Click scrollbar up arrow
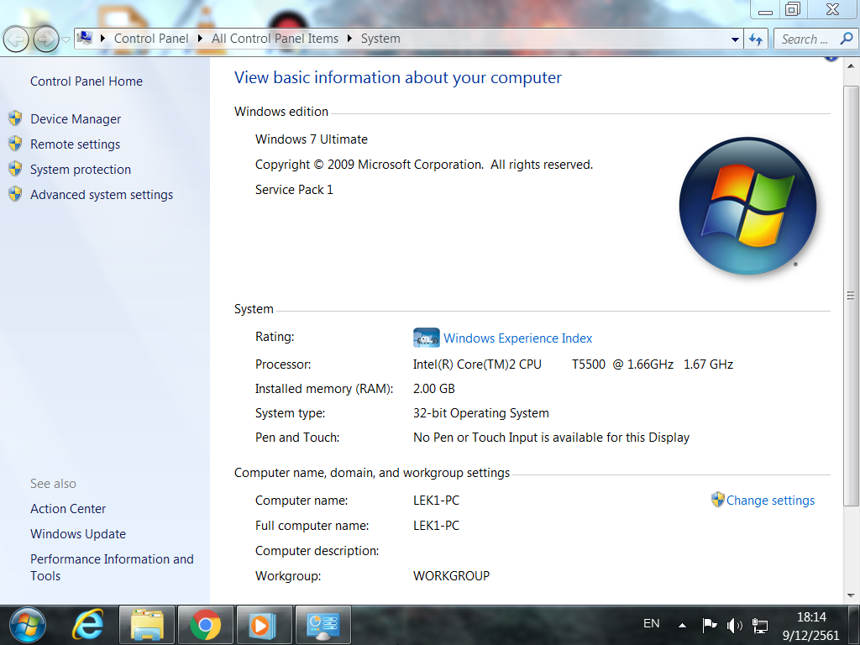Viewport: 860px width, 645px height. pos(852,66)
